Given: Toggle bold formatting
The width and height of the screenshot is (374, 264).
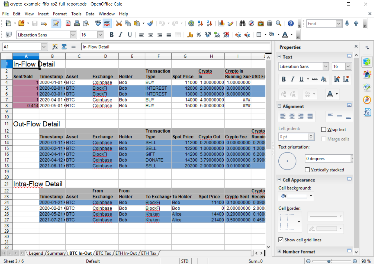Looking at the screenshot, I should 111,35.
